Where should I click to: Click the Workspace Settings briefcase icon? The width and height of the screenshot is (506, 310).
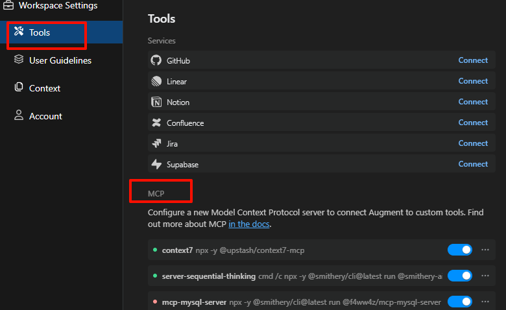(x=8, y=5)
